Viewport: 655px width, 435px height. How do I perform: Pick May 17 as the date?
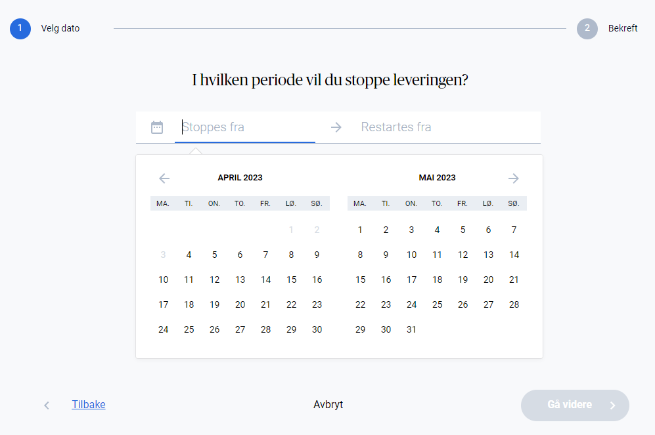click(x=411, y=280)
